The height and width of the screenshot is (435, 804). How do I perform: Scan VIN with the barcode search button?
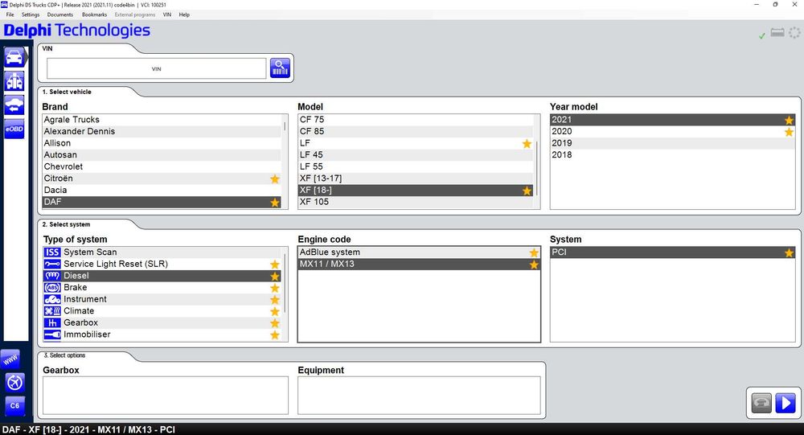[280, 68]
